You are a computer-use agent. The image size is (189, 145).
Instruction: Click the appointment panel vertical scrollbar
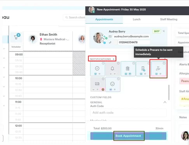[x=169, y=92]
